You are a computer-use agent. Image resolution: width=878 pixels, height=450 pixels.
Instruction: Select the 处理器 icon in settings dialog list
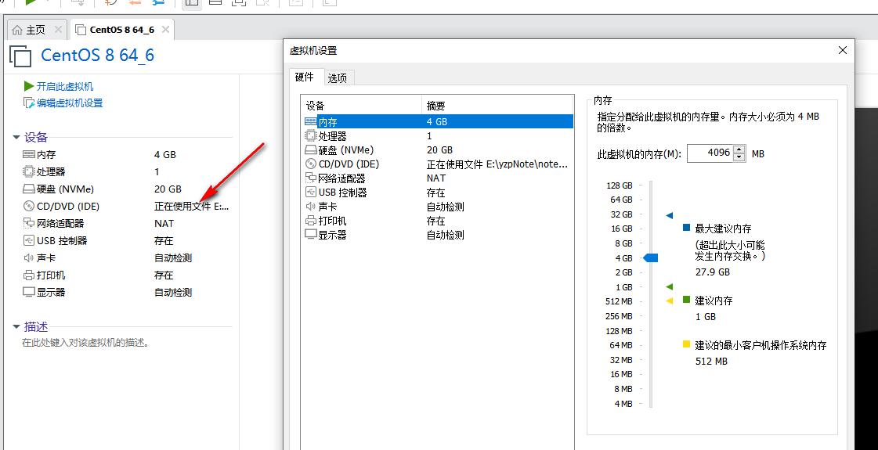tap(311, 136)
